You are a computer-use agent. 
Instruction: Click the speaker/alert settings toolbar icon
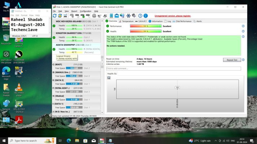coord(134,16)
